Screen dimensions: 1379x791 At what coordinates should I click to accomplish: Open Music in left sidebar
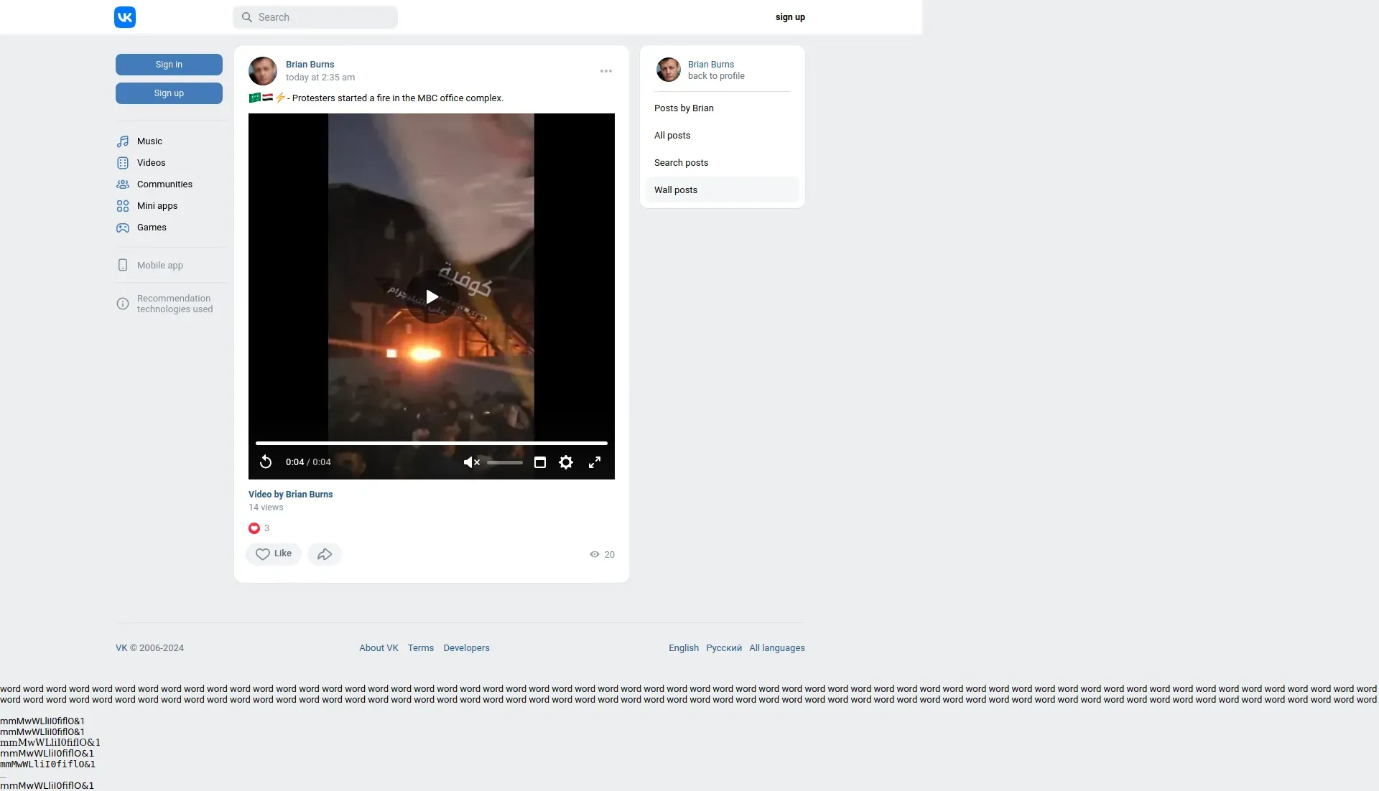point(149,141)
